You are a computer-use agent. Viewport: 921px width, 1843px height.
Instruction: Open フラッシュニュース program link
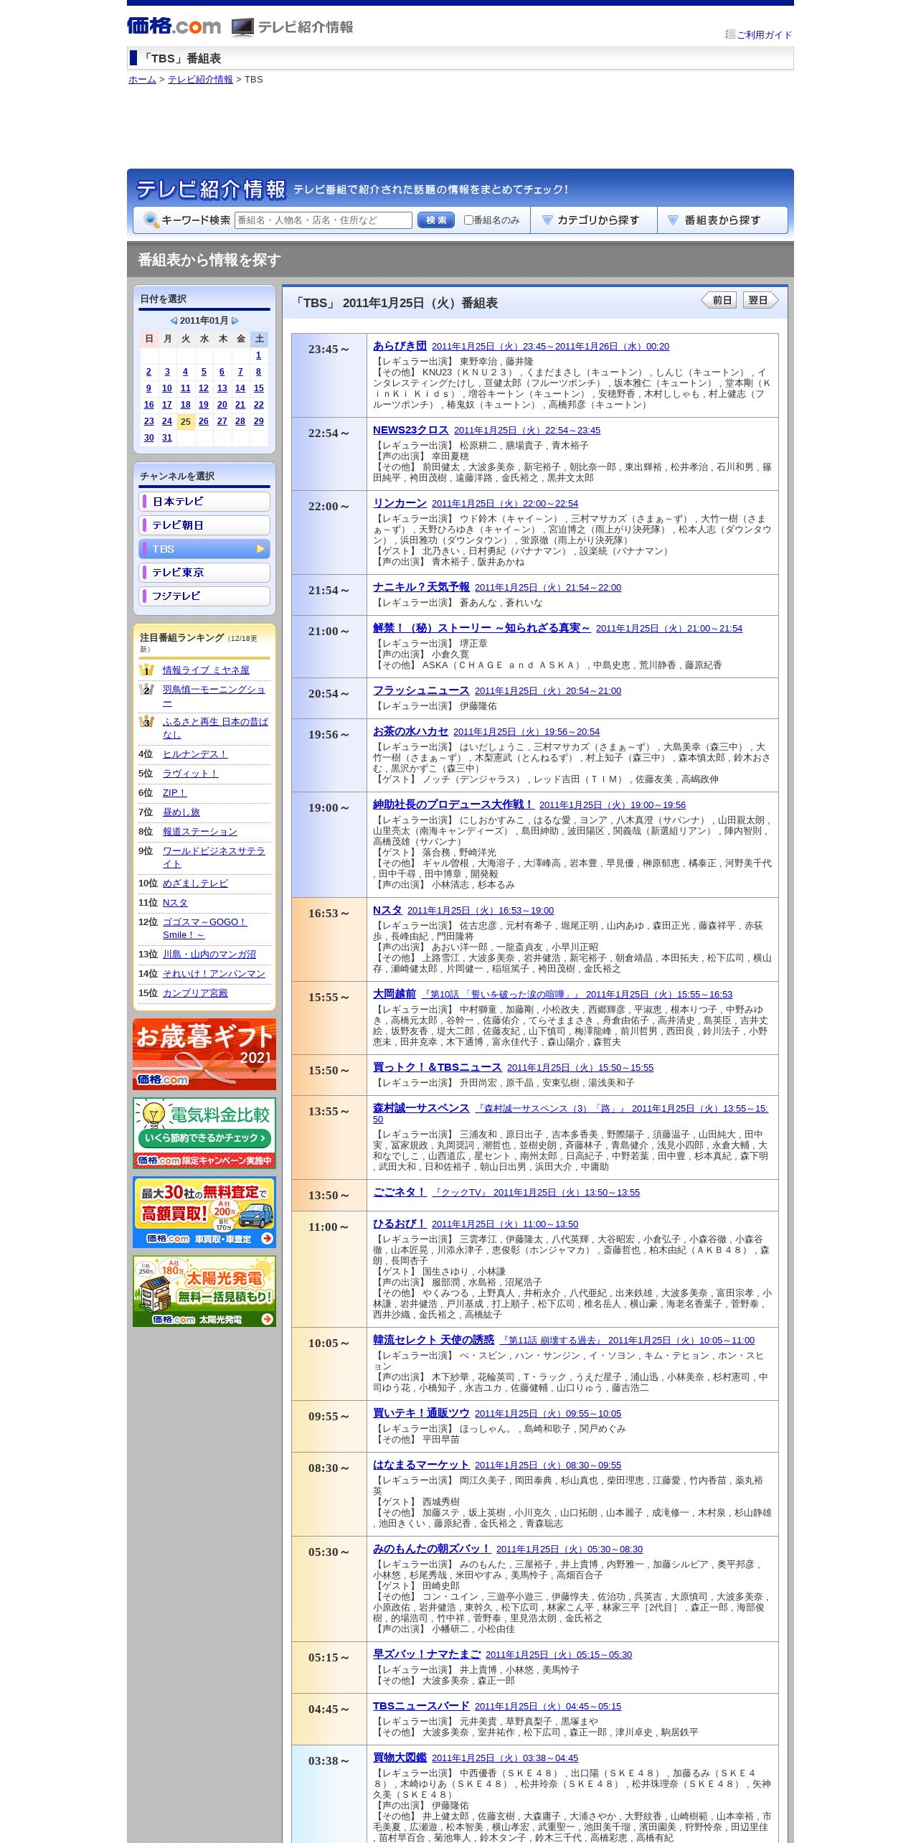(x=421, y=690)
